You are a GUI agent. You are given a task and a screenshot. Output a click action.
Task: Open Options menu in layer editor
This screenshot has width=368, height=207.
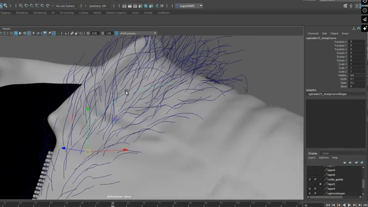(x=324, y=158)
